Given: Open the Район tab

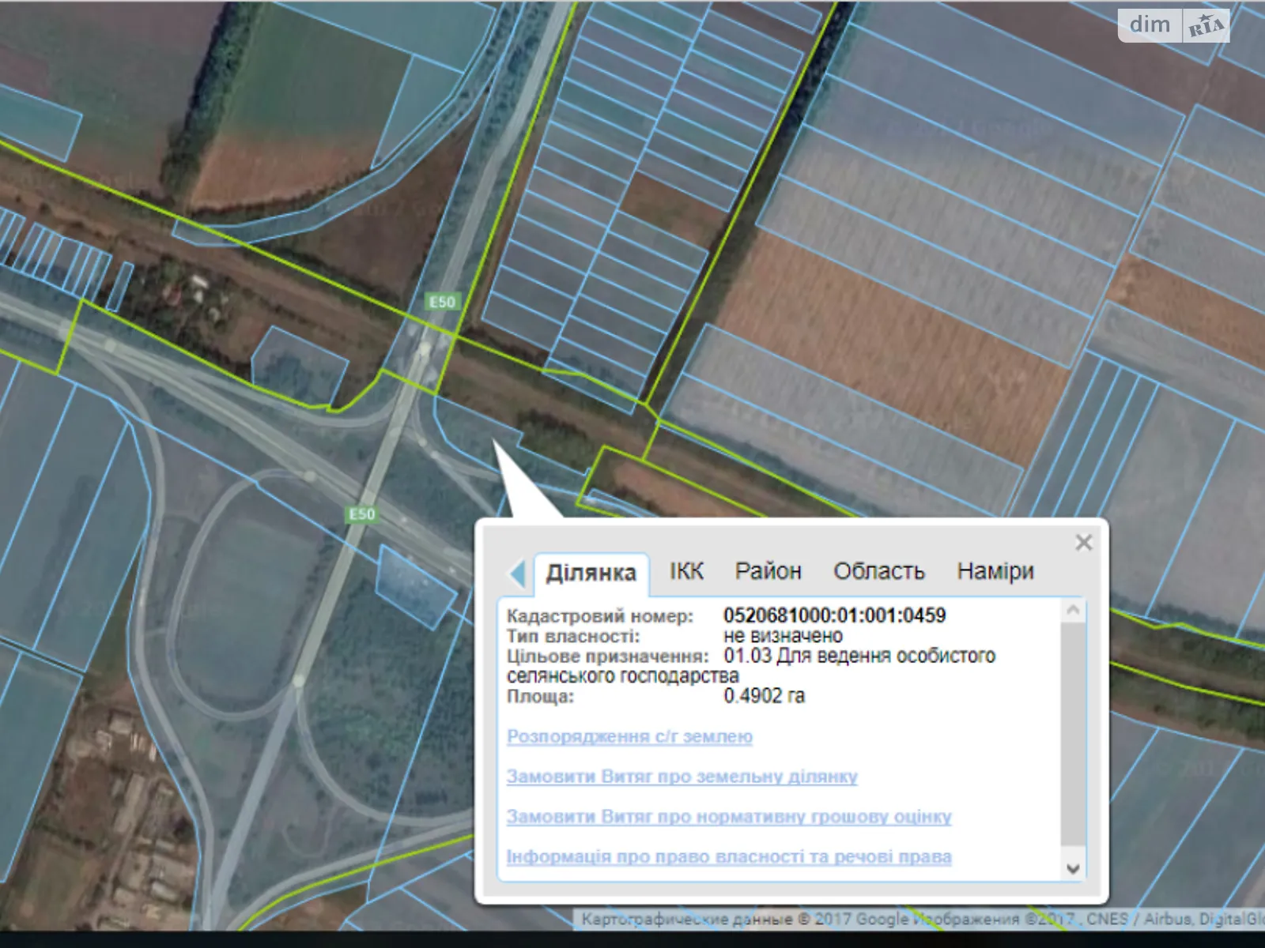Looking at the screenshot, I should [x=768, y=571].
